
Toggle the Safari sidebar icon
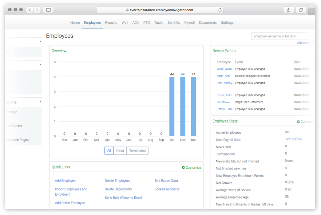49,10
